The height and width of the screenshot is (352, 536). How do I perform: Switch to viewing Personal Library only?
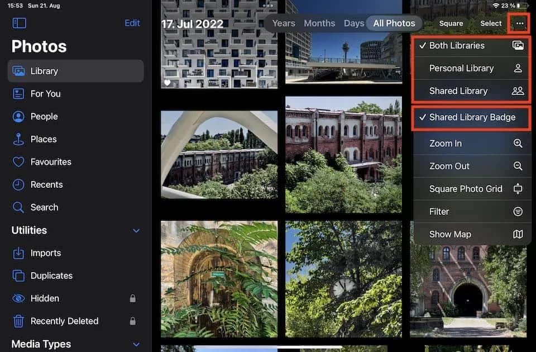[461, 68]
